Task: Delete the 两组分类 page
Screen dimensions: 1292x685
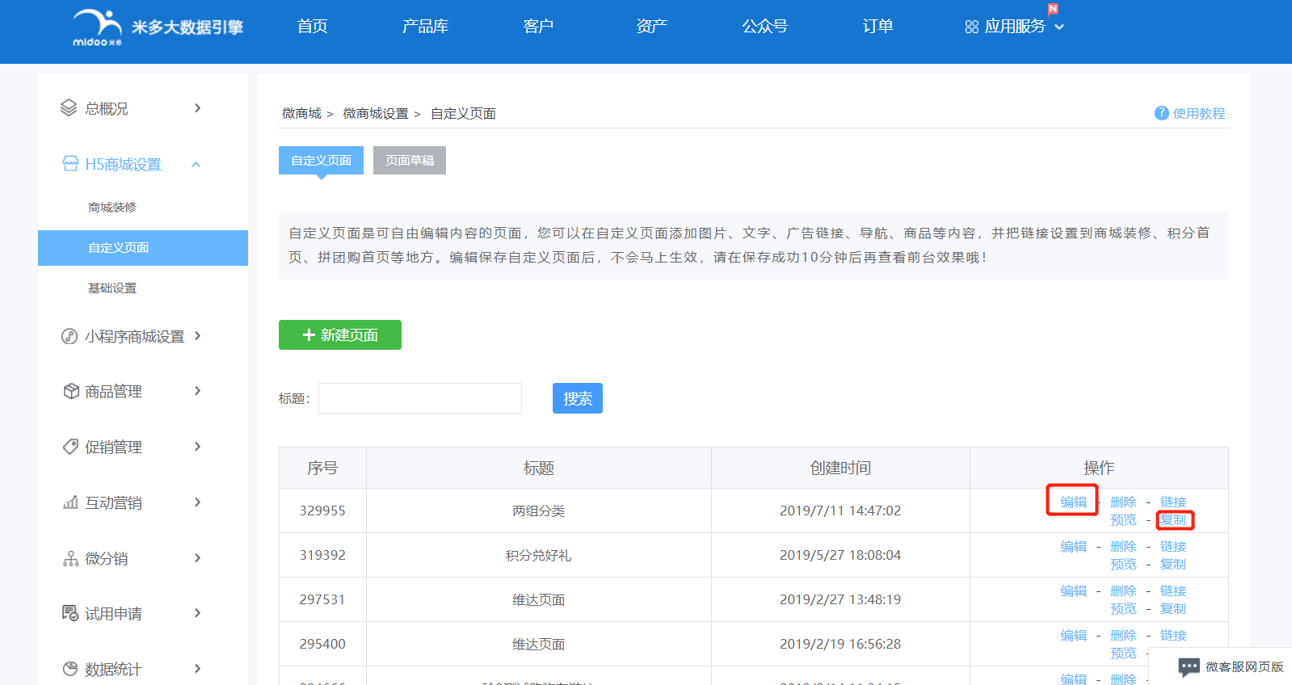Action: 1123,502
